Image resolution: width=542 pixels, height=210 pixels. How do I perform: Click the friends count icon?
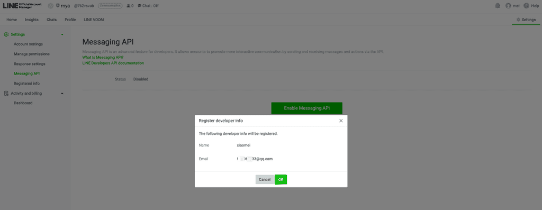click(129, 6)
